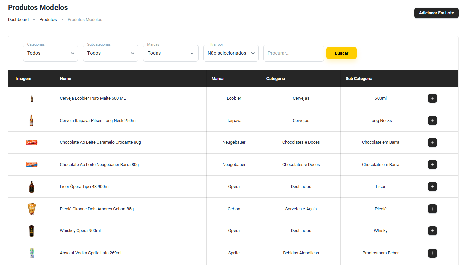
Task: Select Chocolate Ao Leite Caramelo Crocante 80g
Action: [100, 142]
